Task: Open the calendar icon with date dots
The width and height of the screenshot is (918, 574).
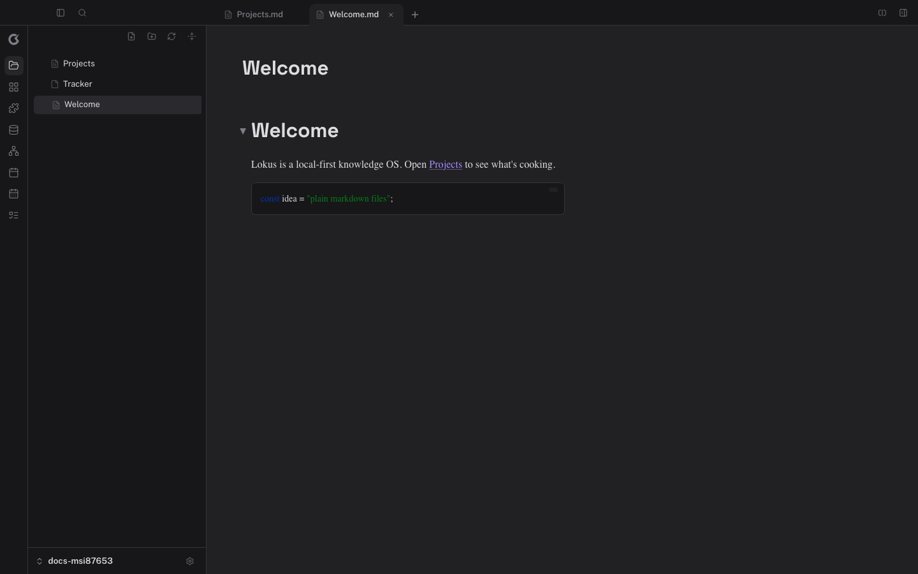Action: [14, 194]
